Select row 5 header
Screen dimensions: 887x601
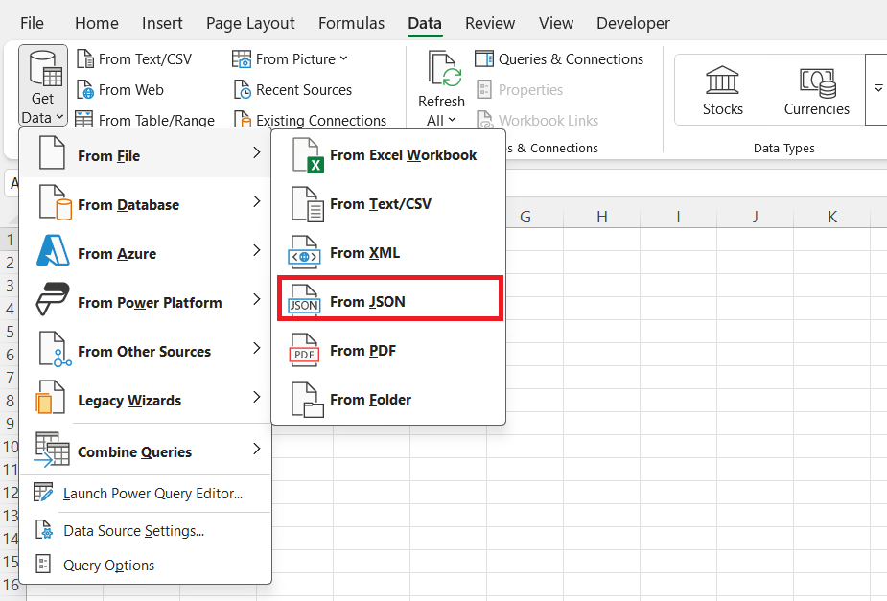coord(10,332)
